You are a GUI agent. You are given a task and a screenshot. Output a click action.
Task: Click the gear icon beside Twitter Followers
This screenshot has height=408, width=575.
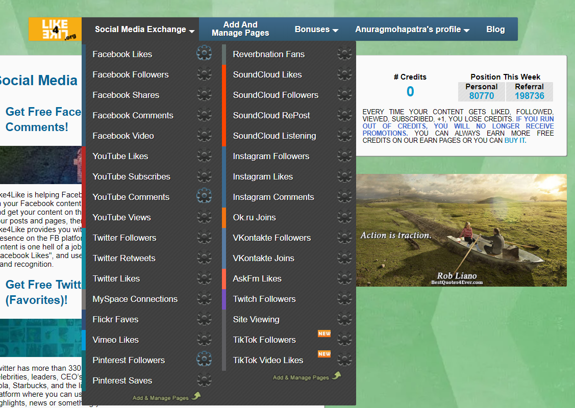[204, 238]
